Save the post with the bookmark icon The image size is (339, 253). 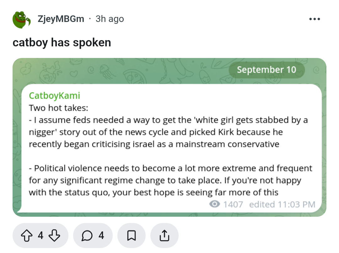[132, 235]
